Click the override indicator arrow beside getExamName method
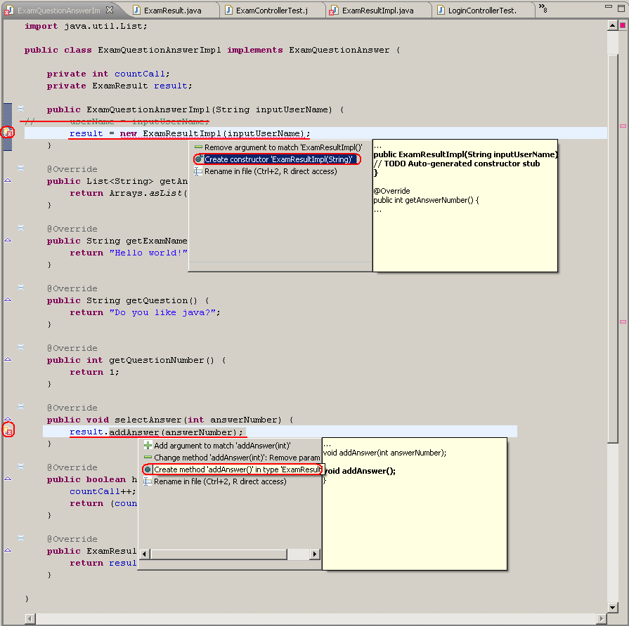This screenshot has width=629, height=626. pos(7,239)
